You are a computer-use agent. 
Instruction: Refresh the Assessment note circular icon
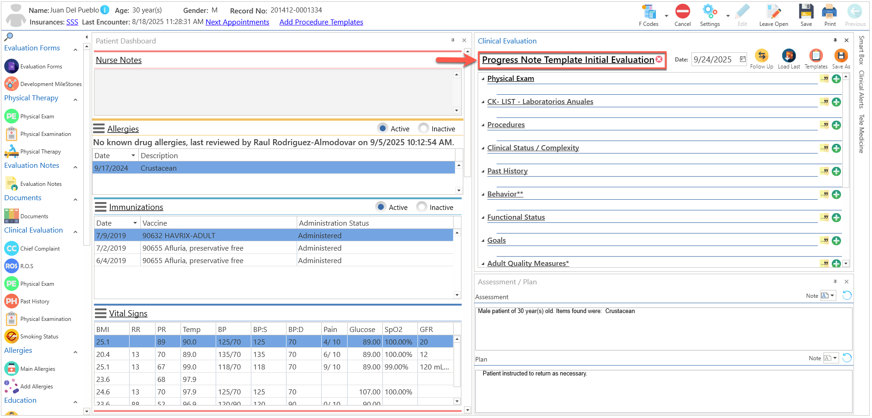[x=847, y=295]
